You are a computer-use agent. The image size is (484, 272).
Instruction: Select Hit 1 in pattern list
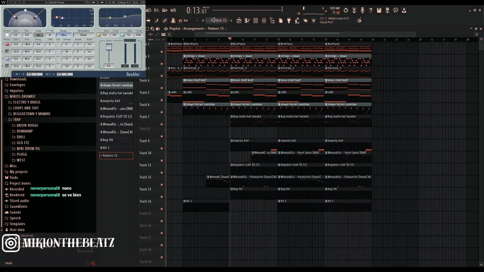[x=116, y=148]
